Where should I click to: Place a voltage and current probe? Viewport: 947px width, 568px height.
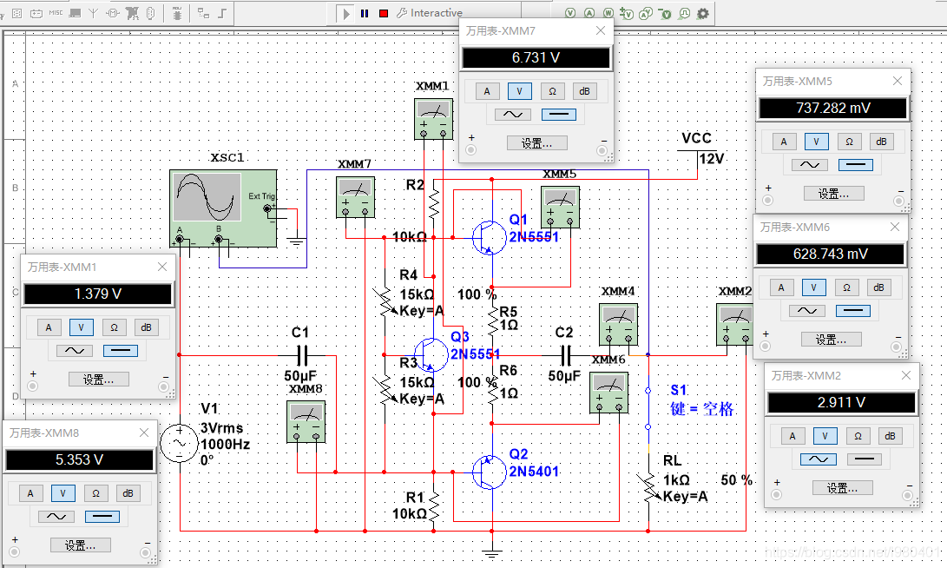click(x=646, y=13)
